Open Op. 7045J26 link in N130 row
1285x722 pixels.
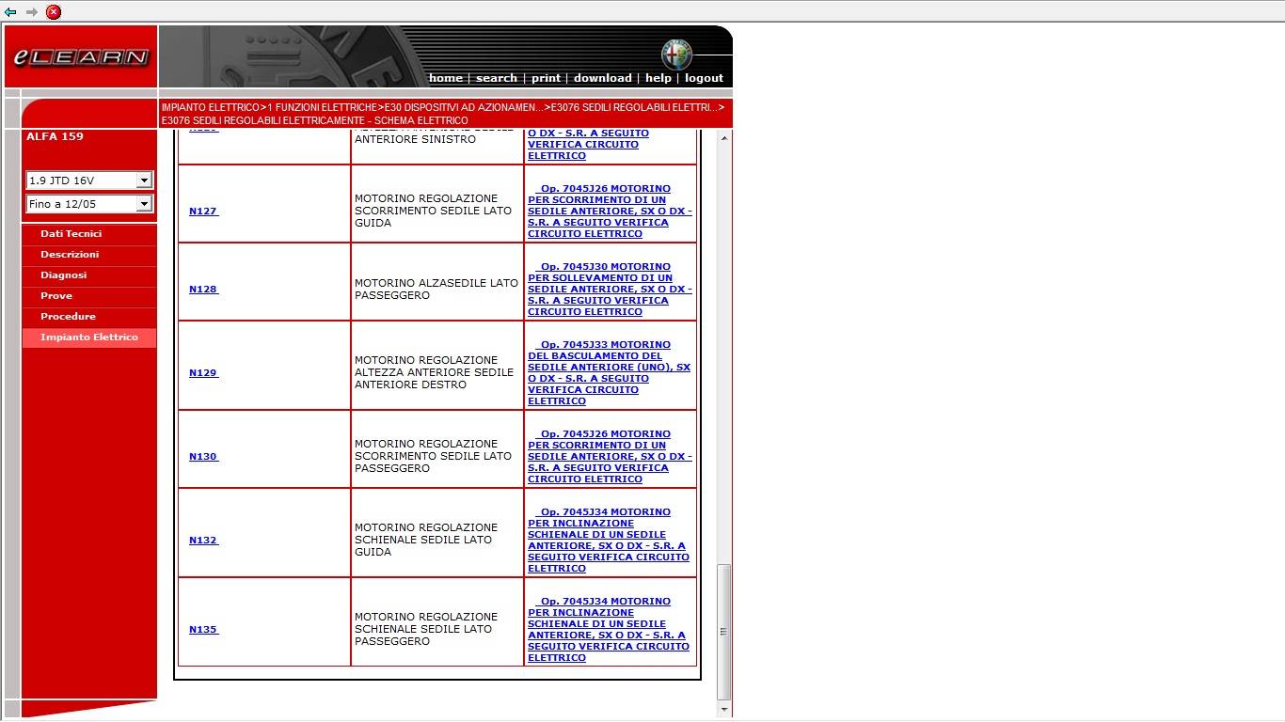pos(610,457)
